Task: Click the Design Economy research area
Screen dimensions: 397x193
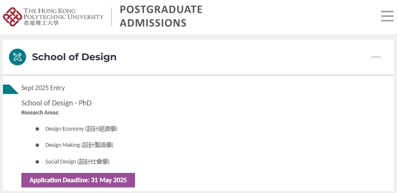Action: click(x=81, y=129)
